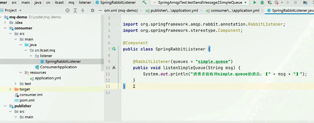
Task: Hide the Project panel with minus icon
Action: point(100,10)
